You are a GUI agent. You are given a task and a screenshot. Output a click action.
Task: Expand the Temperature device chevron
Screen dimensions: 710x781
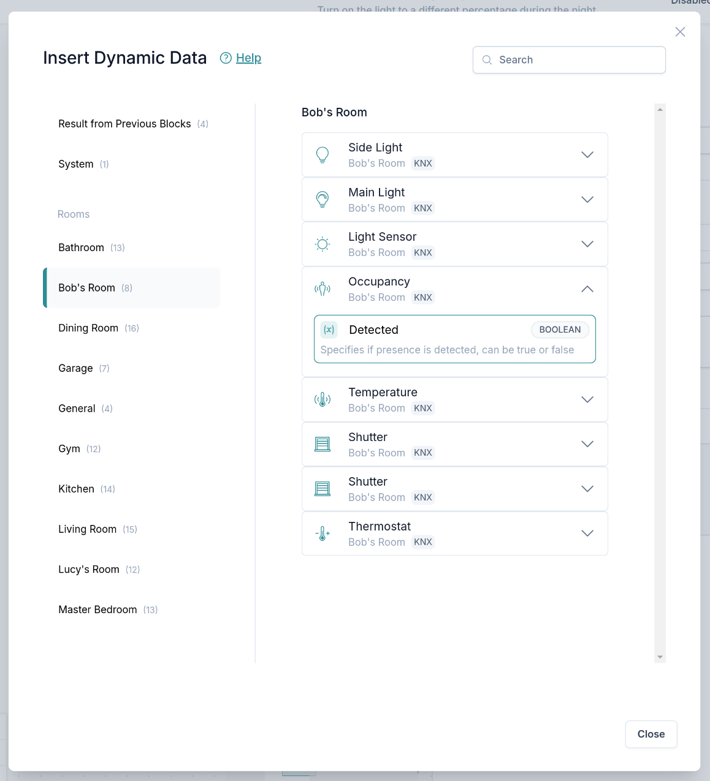pyautogui.click(x=587, y=400)
